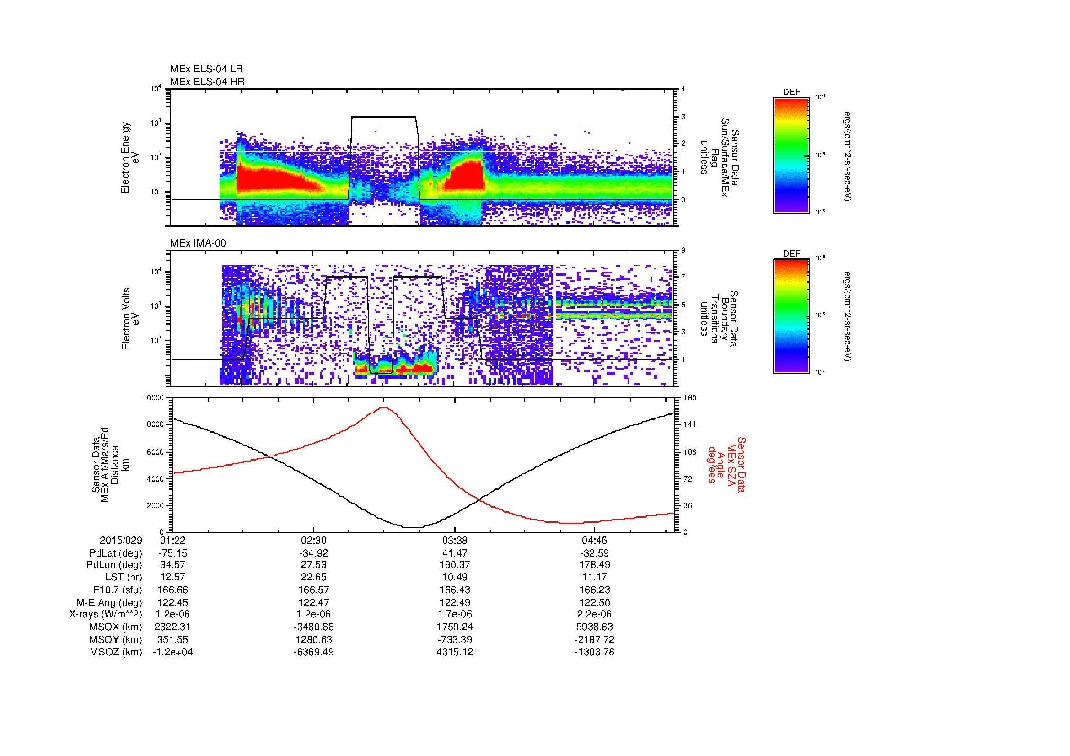Click the 03:38 time tick label
The height and width of the screenshot is (756, 1070).
(x=454, y=540)
